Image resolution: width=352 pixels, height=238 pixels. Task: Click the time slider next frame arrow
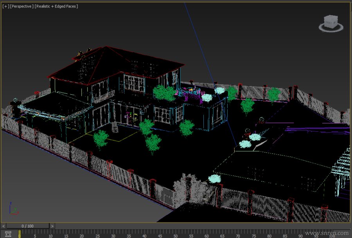tap(52, 226)
